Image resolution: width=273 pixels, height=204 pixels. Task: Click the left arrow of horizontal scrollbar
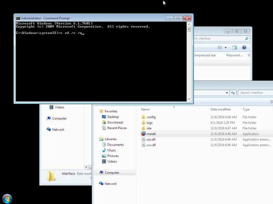tap(86, 167)
